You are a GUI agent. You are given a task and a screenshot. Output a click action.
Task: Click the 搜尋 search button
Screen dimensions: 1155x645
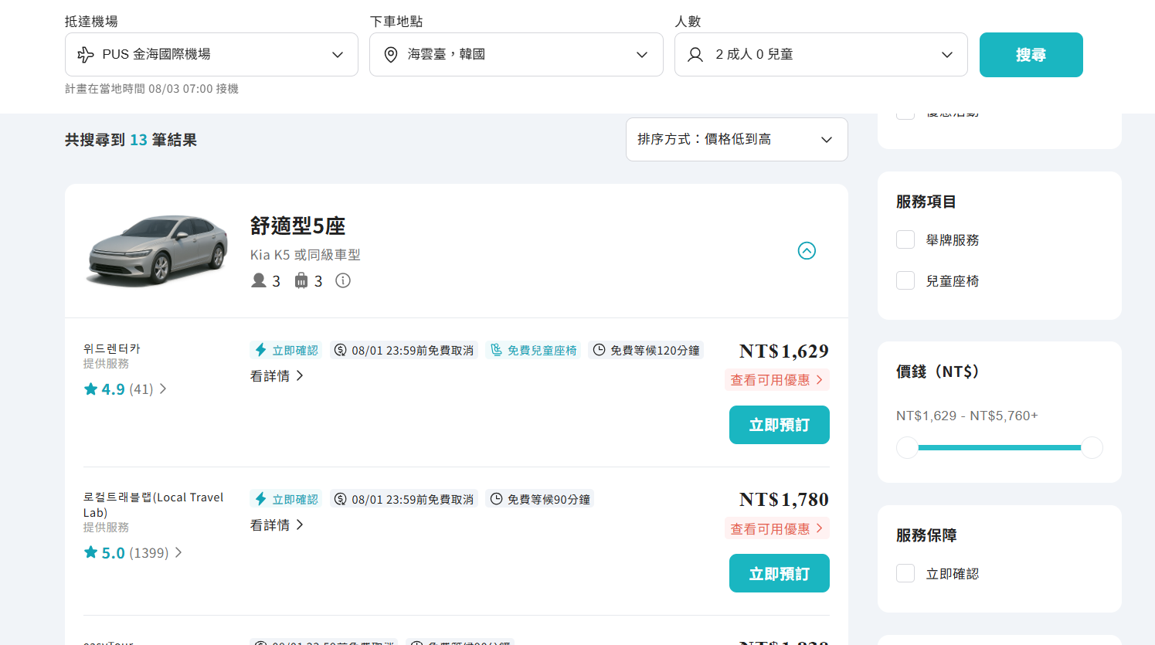tap(1031, 55)
